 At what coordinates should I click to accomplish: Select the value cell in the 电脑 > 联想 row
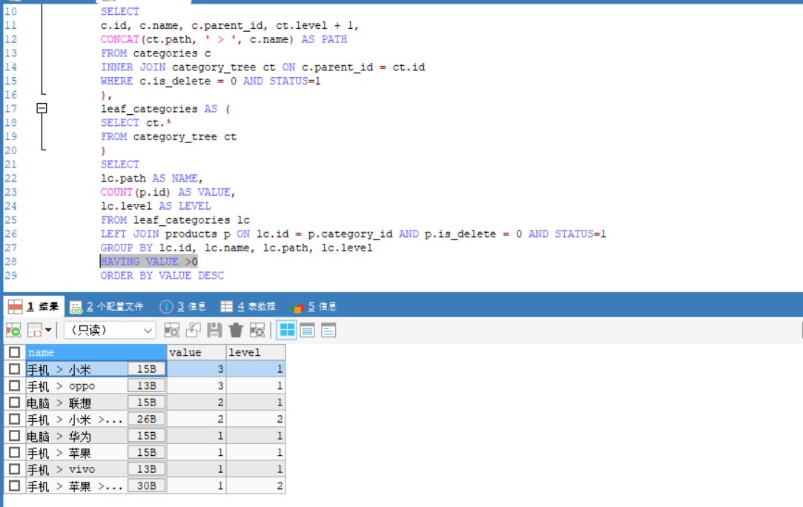click(196, 402)
